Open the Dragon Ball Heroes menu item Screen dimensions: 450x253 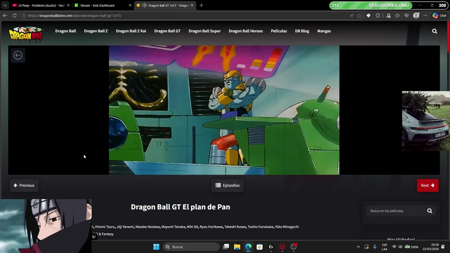(246, 31)
